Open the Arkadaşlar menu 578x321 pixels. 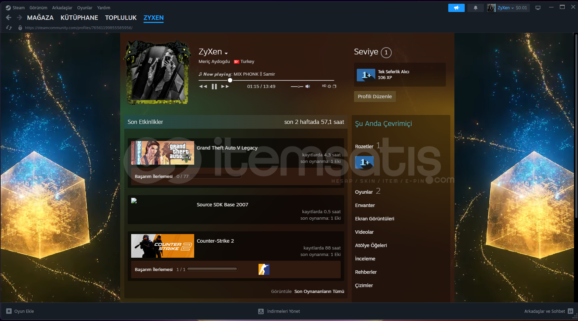click(x=62, y=8)
